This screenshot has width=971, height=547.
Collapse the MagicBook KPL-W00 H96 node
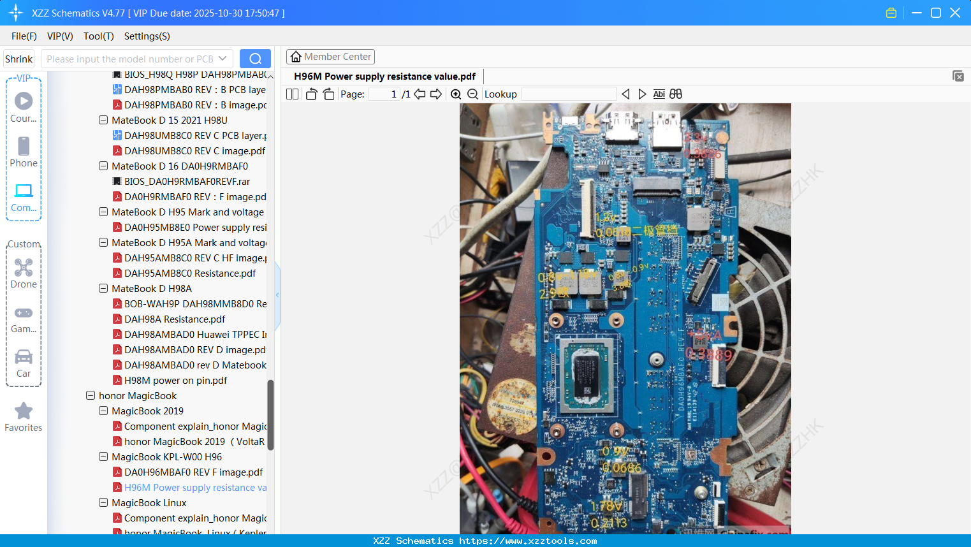tap(103, 456)
